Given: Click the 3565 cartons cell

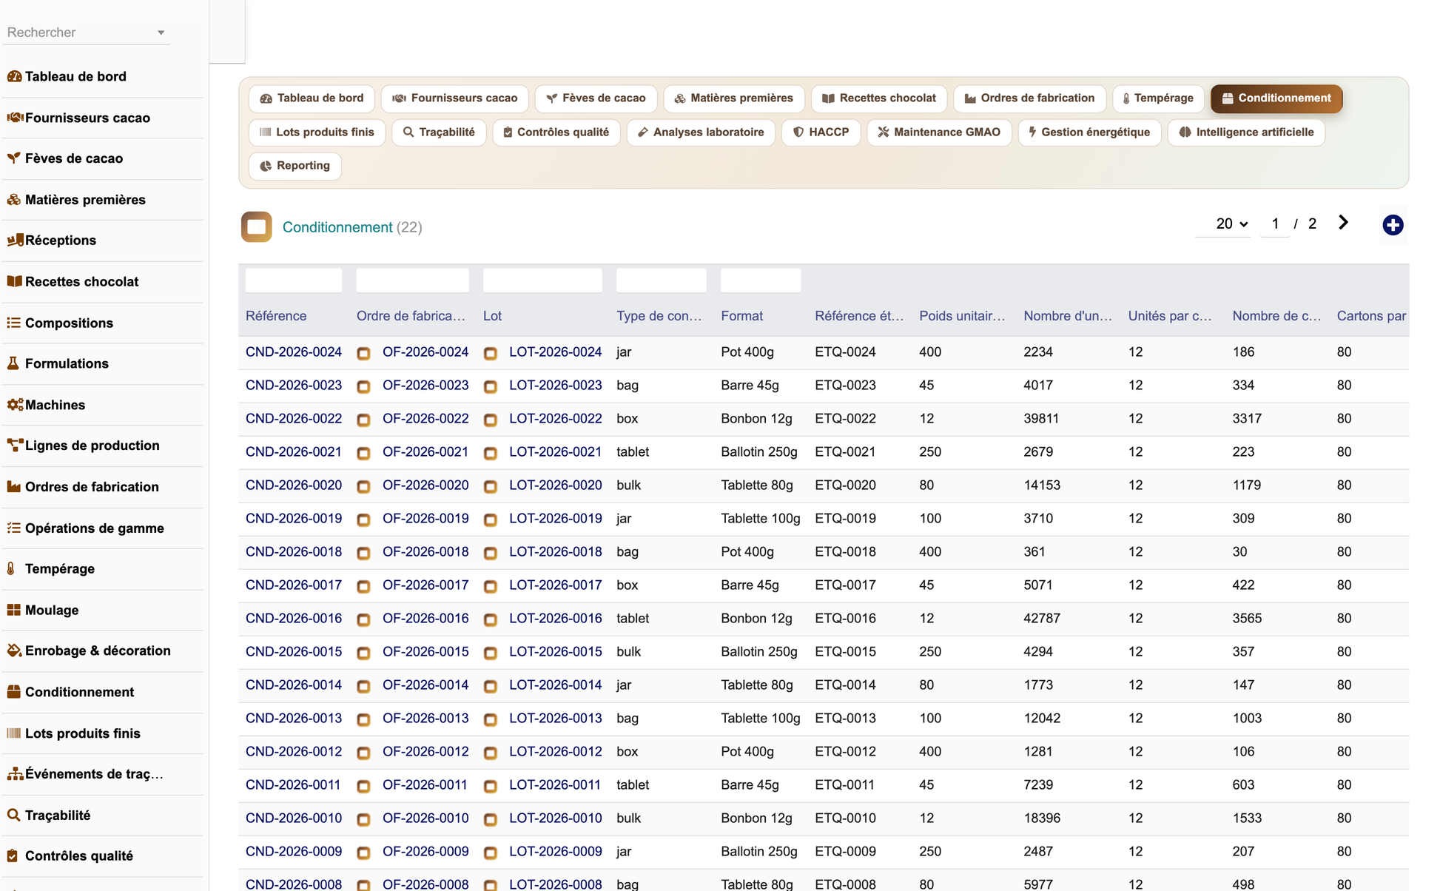Looking at the screenshot, I should [x=1247, y=619].
